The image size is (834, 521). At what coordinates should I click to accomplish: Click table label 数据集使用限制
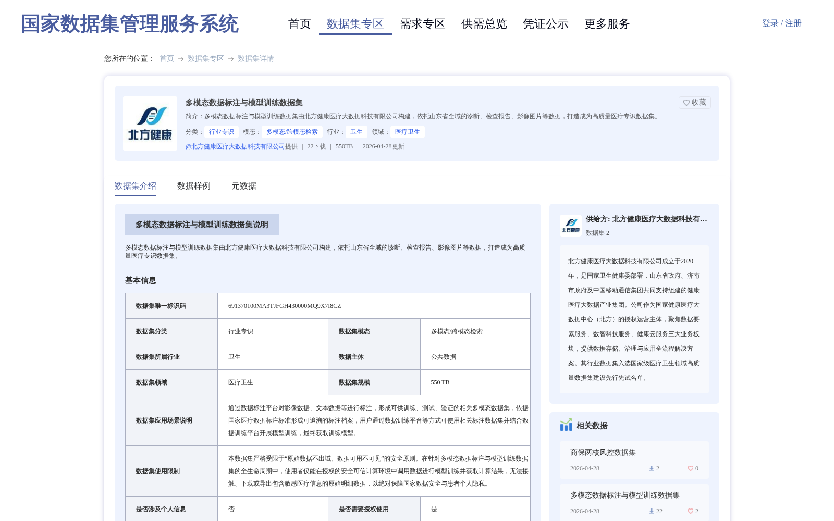coord(158,471)
